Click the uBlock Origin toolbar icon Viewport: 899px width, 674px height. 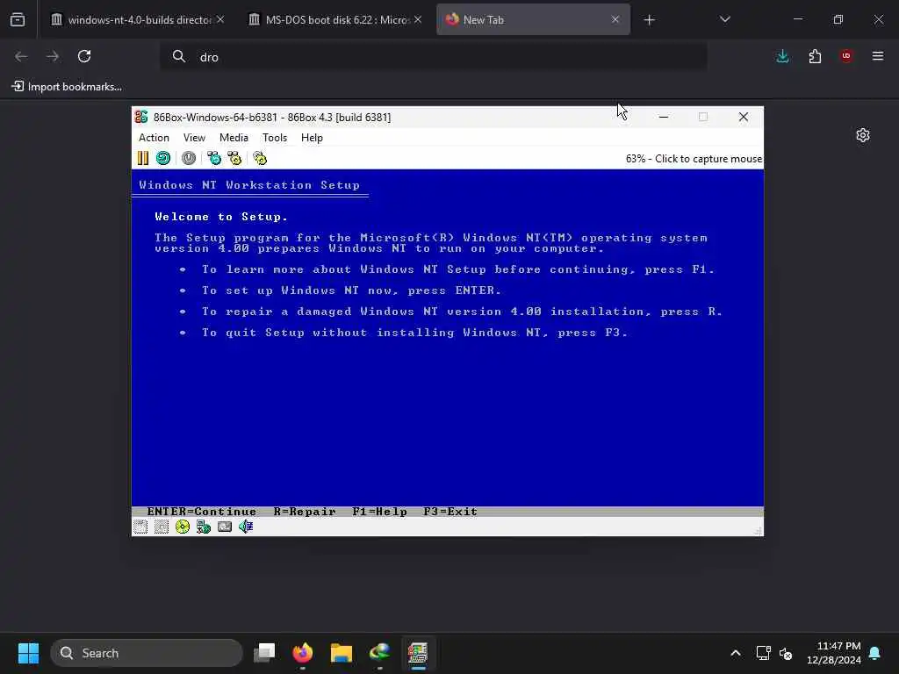pos(846,56)
